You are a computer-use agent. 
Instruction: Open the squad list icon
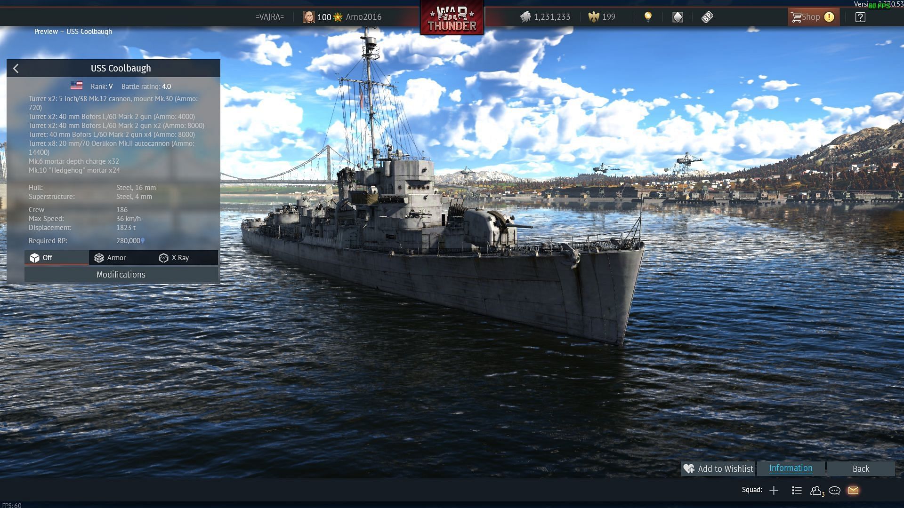(797, 491)
